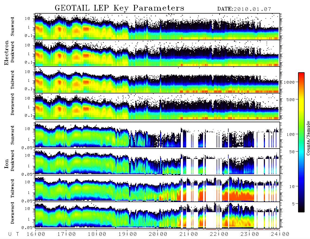Click the Ion Tailward spectrogram panel
The image size is (310, 239).
point(157,188)
